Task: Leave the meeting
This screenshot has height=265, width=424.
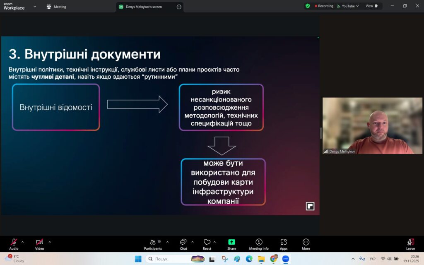Action: pyautogui.click(x=410, y=244)
